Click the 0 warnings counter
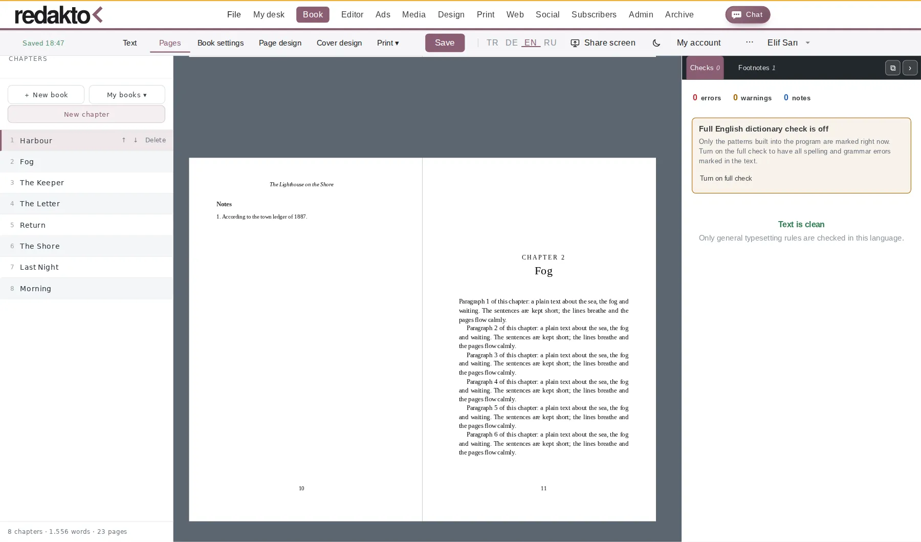This screenshot has width=921, height=542. (x=752, y=98)
